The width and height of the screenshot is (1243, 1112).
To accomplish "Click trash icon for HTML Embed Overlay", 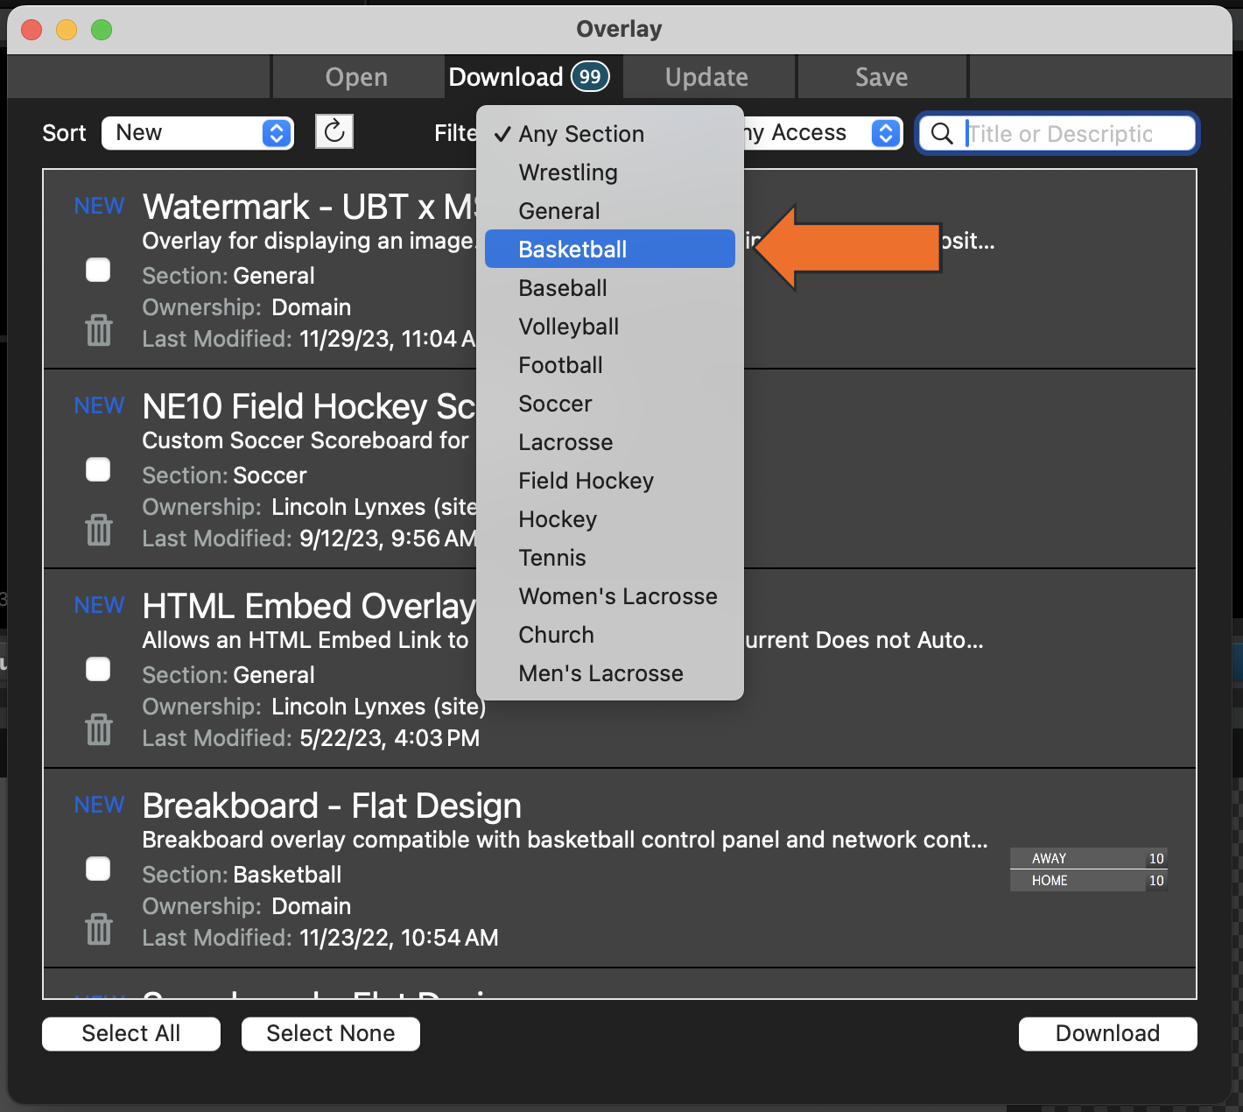I will pos(99,729).
